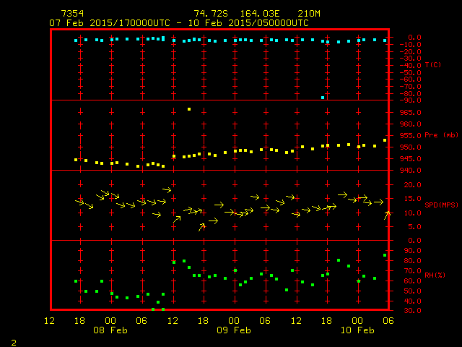
Task: Click the 955.0 pressure axis label
Action: [x=411, y=135]
